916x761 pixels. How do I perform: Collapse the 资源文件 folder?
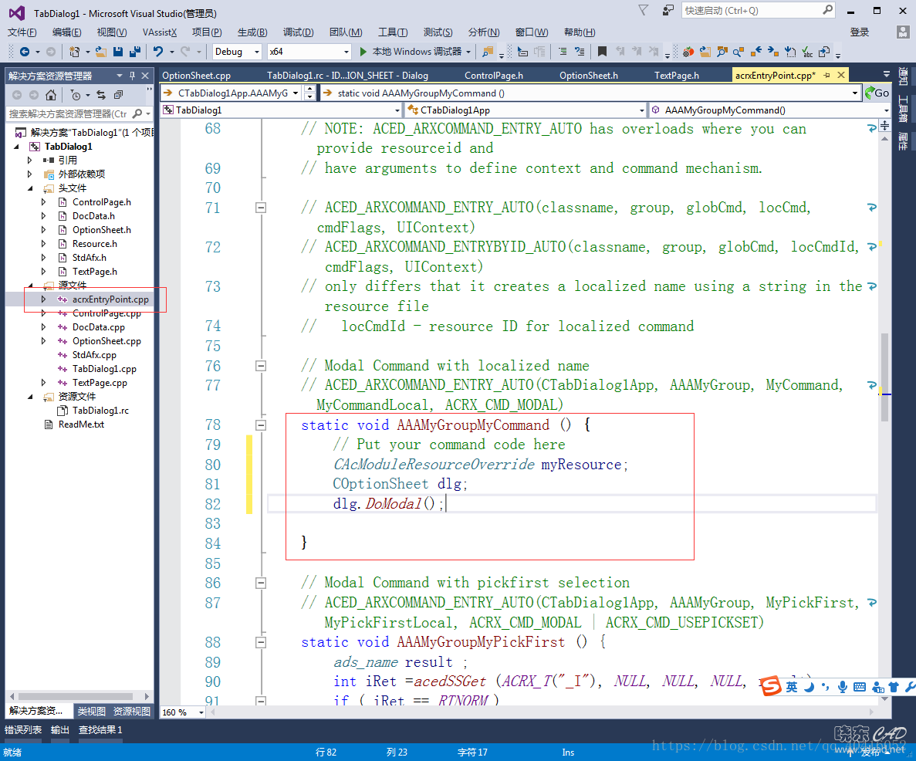[x=30, y=397]
